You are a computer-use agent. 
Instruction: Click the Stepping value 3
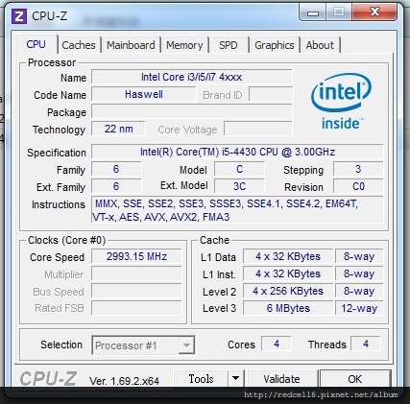point(358,169)
